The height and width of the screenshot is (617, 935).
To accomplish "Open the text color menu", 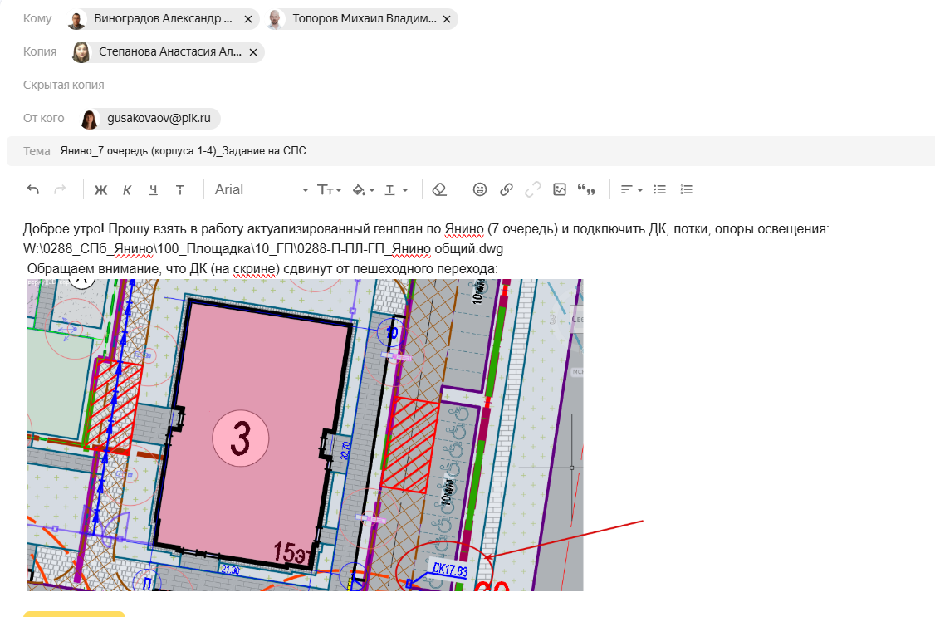I will [396, 189].
